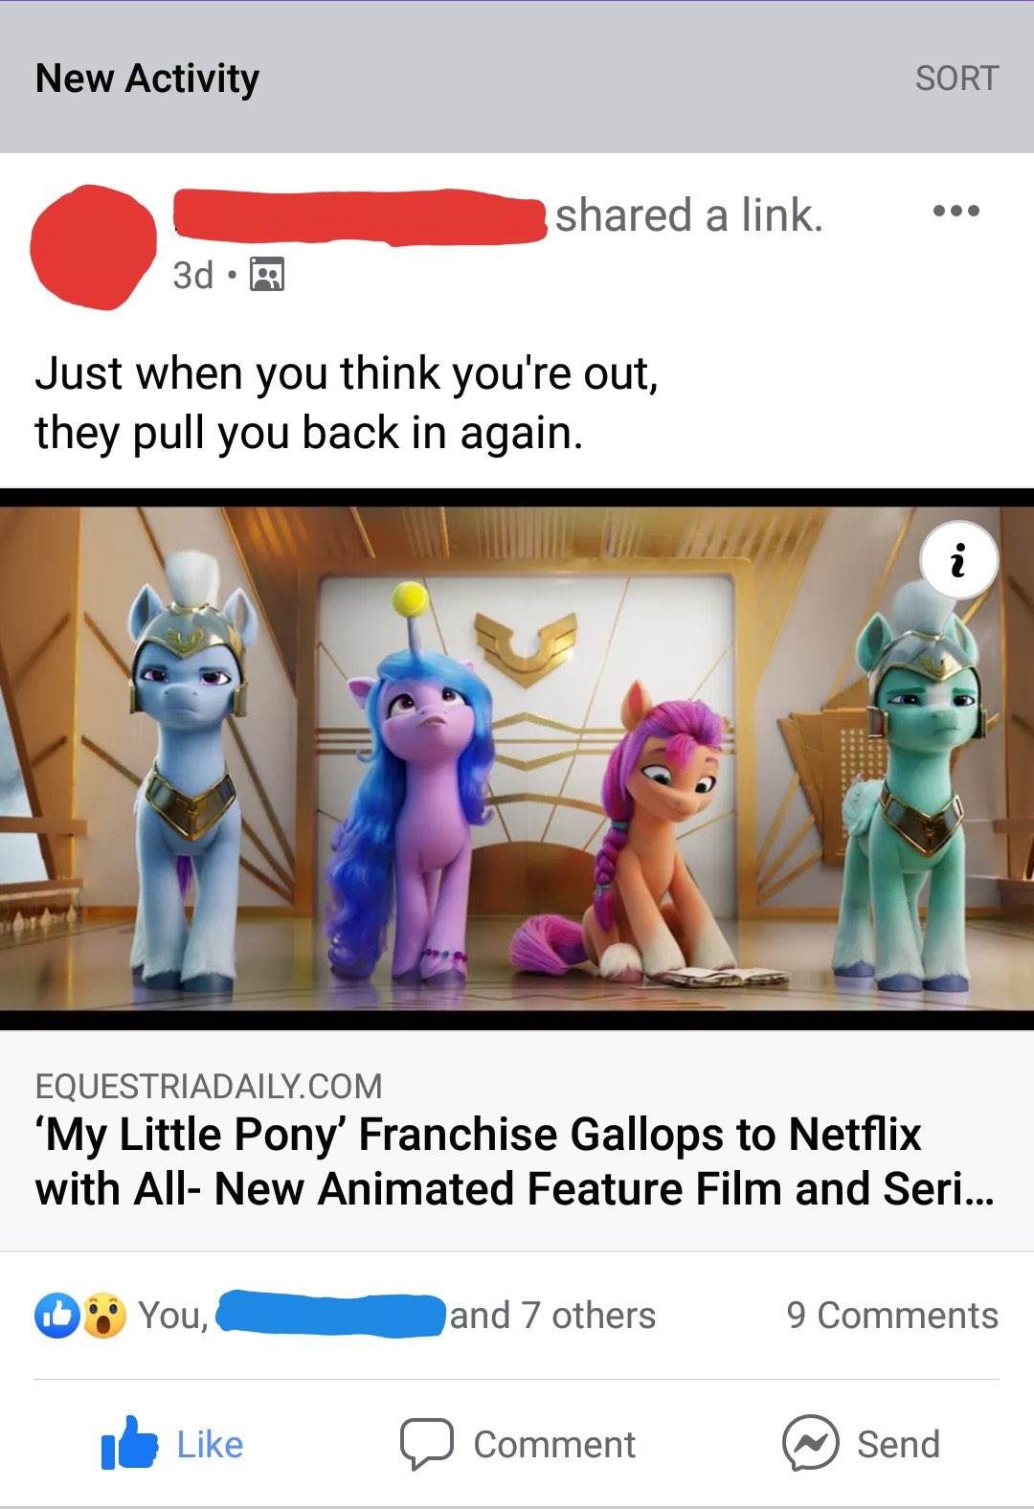
Task: Open the EQUESTRIADAILY.COM source link
Action: tap(209, 1087)
